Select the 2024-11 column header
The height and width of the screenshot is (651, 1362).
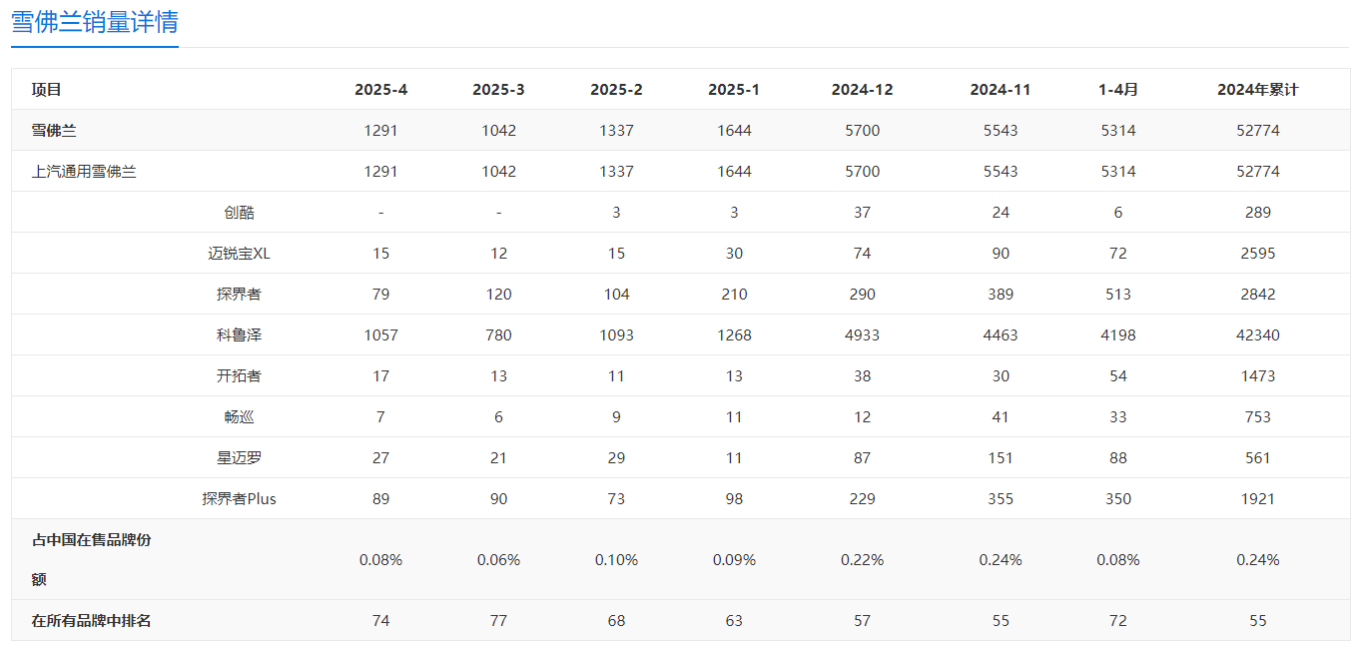click(x=1001, y=90)
